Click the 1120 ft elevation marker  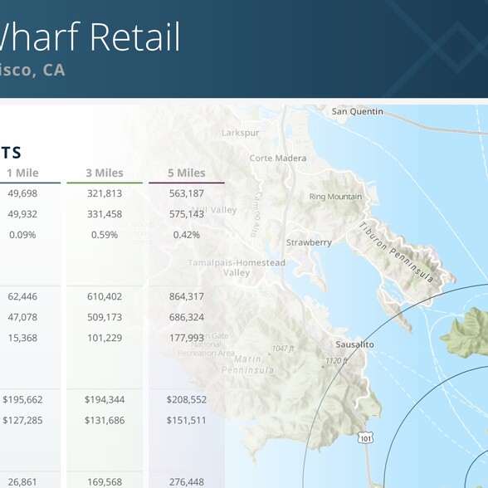[x=336, y=361]
